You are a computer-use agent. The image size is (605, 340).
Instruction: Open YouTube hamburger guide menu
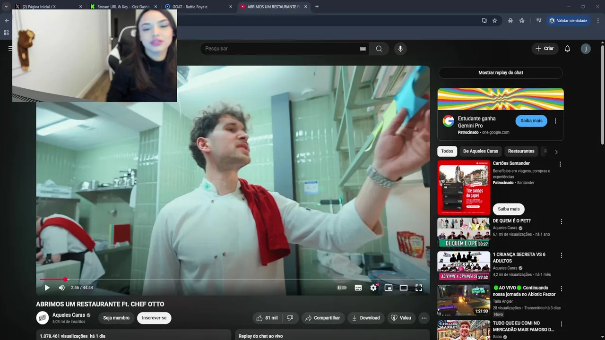coord(10,49)
